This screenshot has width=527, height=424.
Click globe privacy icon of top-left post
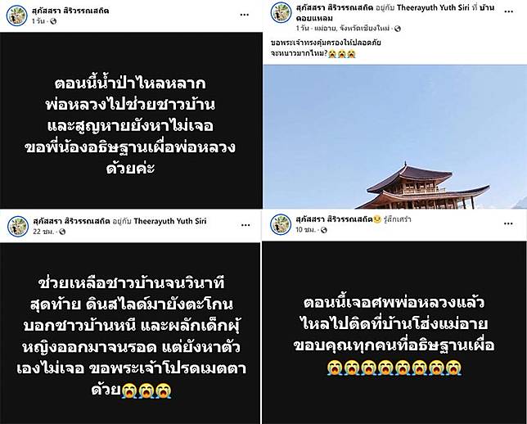tap(53, 21)
